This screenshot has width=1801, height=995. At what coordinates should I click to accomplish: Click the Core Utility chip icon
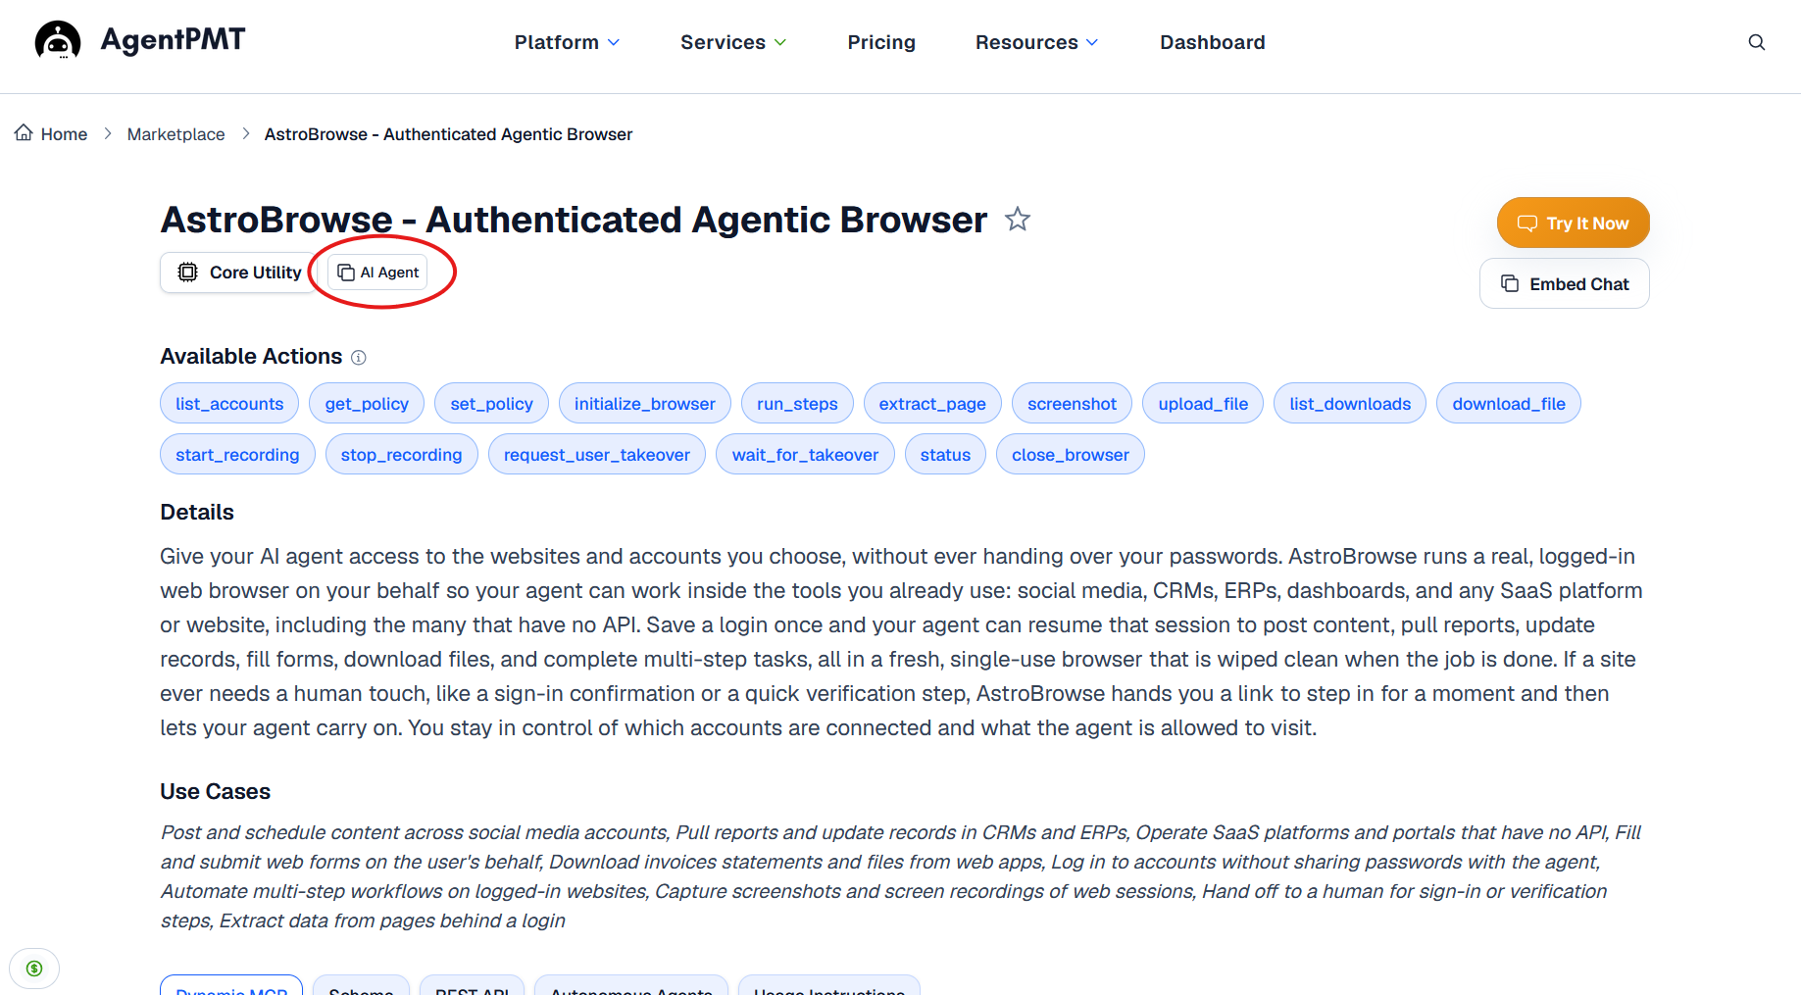(187, 273)
